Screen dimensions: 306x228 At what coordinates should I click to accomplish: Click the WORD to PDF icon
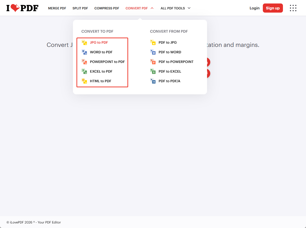(84, 52)
